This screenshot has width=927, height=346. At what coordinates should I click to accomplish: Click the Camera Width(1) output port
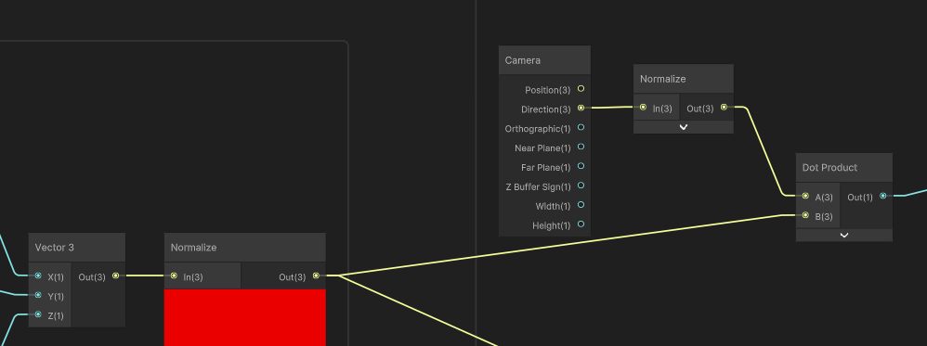coord(581,205)
